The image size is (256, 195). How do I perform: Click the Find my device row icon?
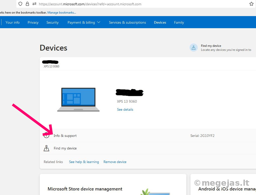pyautogui.click(x=46, y=148)
